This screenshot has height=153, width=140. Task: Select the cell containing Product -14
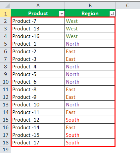point(38,128)
